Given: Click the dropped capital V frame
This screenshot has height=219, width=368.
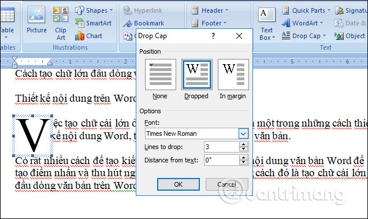Looking at the screenshot, I should coord(32,136).
